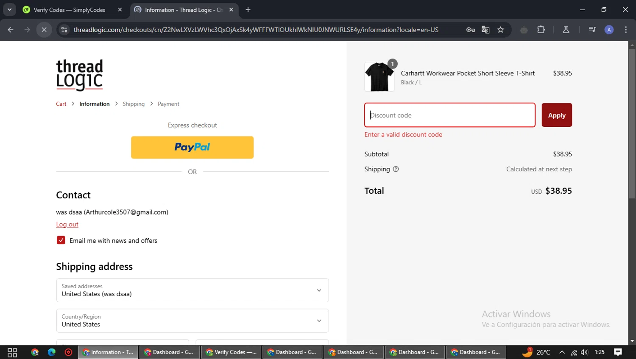Open tab search dropdown arrow
The image size is (636, 359).
pos(9,10)
